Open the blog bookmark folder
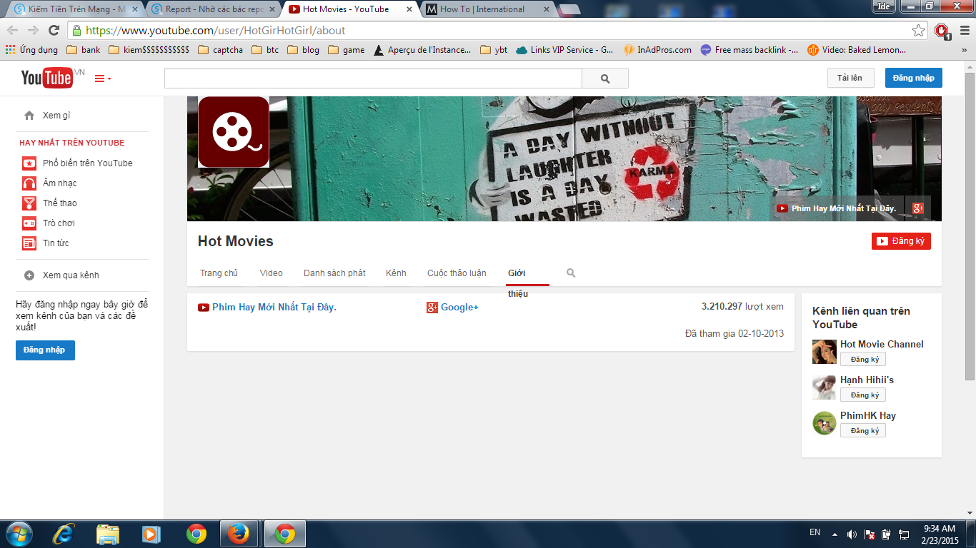Screen dimensions: 976x548 [303, 50]
